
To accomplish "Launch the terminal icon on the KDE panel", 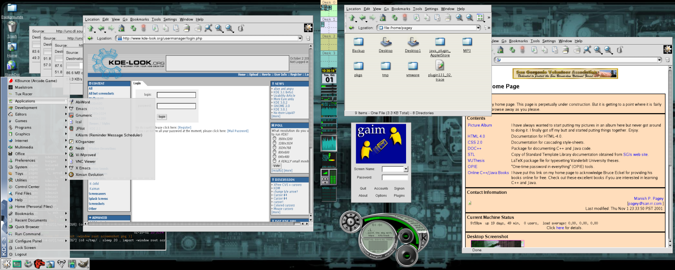I will pyautogui.click(x=17, y=264).
